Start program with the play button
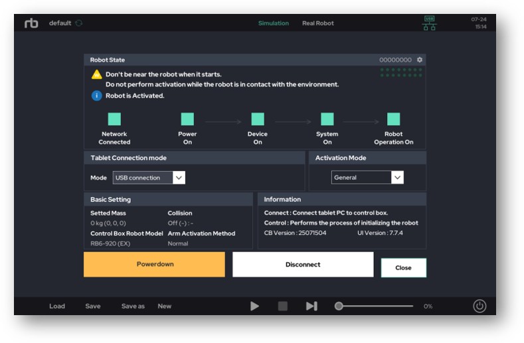This screenshot has height=343, width=524. click(x=254, y=306)
